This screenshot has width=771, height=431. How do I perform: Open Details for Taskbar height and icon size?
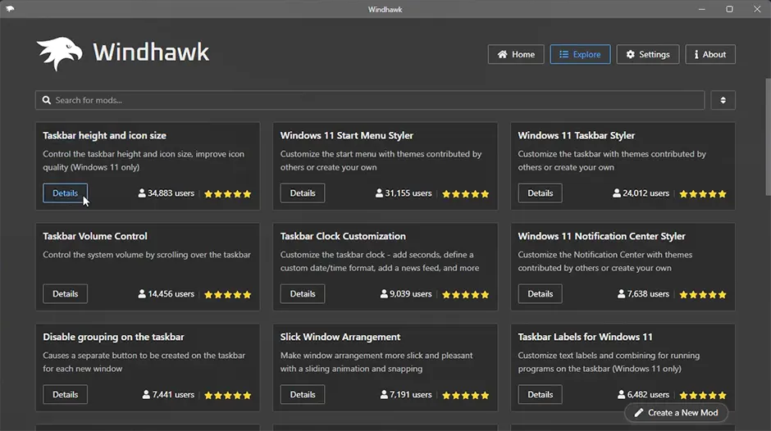pyautogui.click(x=66, y=193)
